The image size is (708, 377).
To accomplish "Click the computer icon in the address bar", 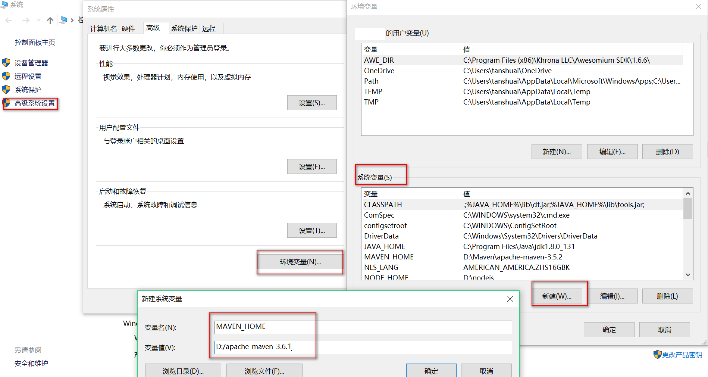I will coord(63,20).
